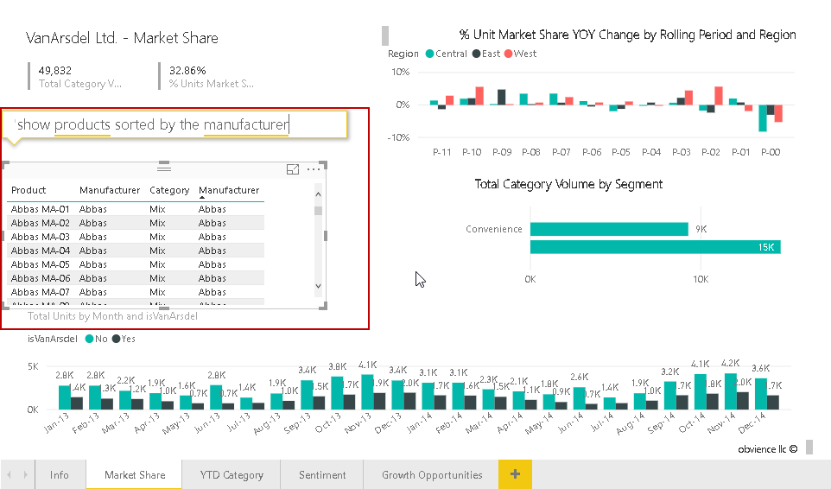This screenshot has height=489, width=831.
Task: Toggle the West region legend marker
Action: pyautogui.click(x=507, y=54)
